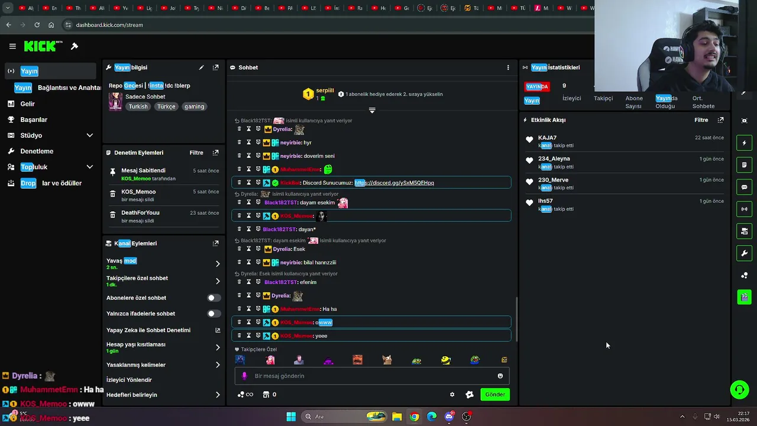The width and height of the screenshot is (757, 426).
Task: Insert the cat emote
Action: (387, 360)
